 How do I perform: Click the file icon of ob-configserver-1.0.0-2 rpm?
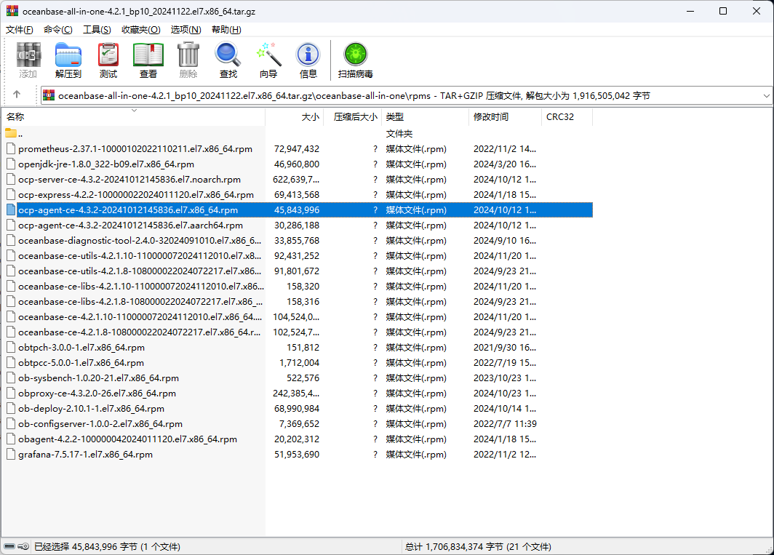click(x=11, y=423)
